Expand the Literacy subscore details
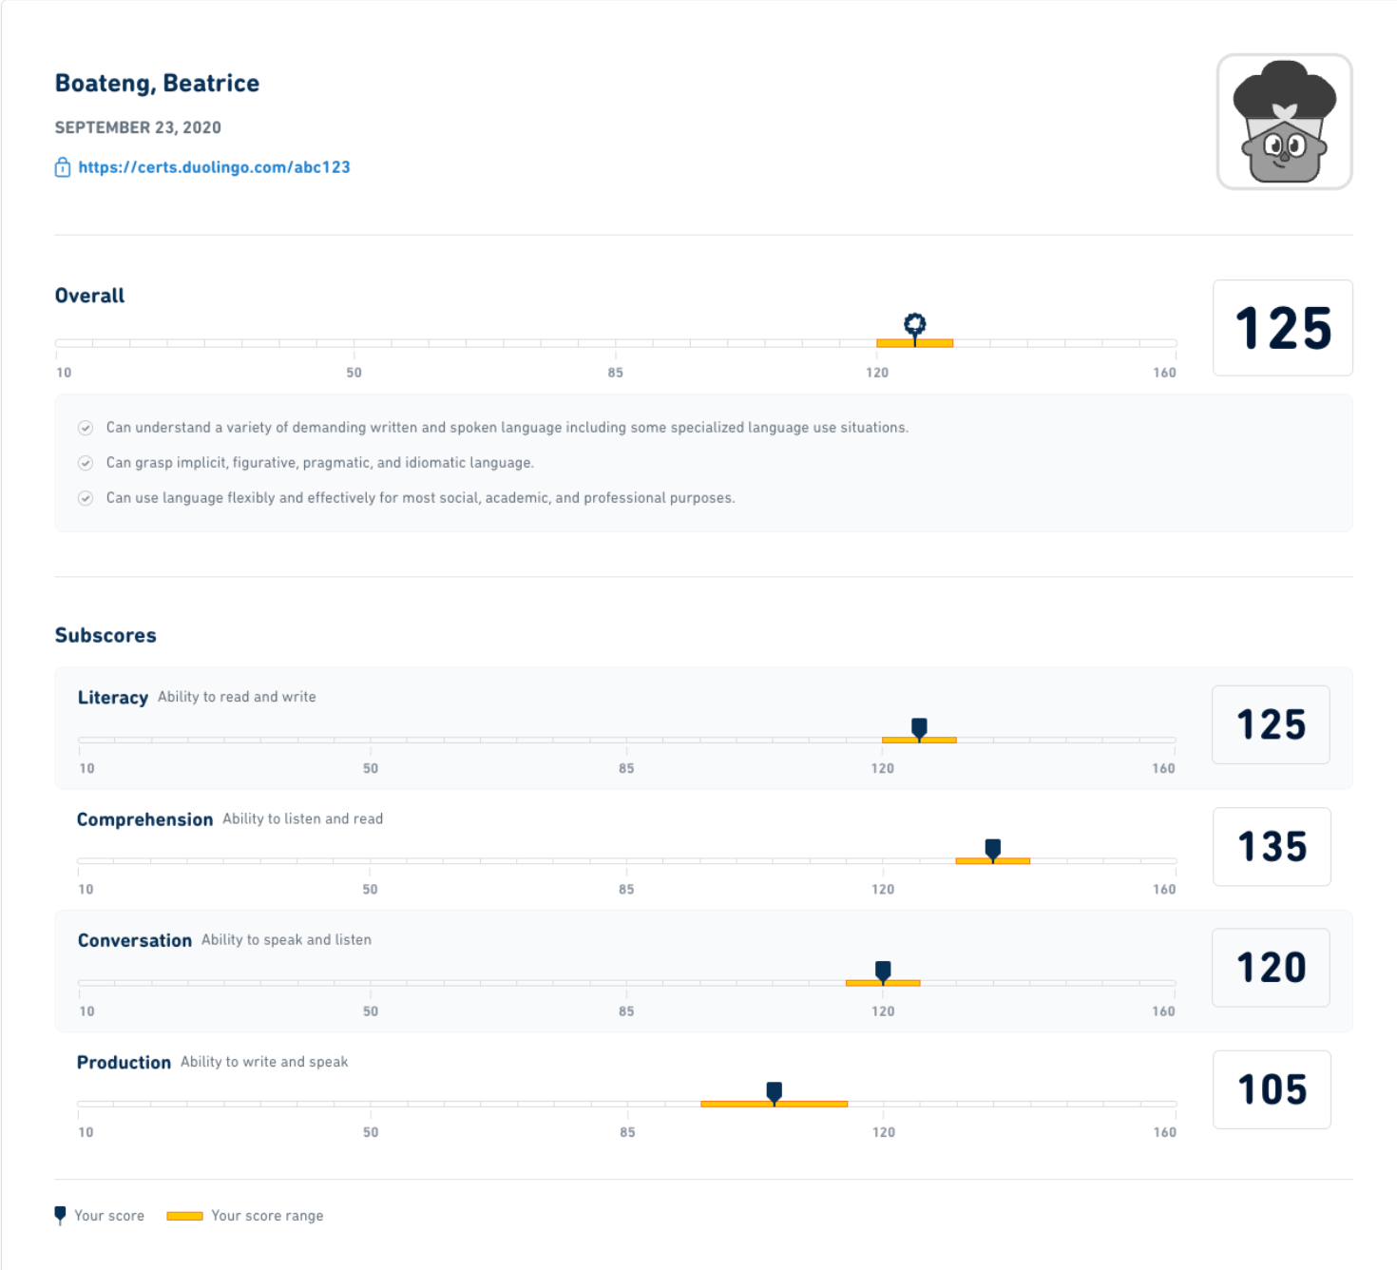This screenshot has height=1270, width=1397. 113,697
